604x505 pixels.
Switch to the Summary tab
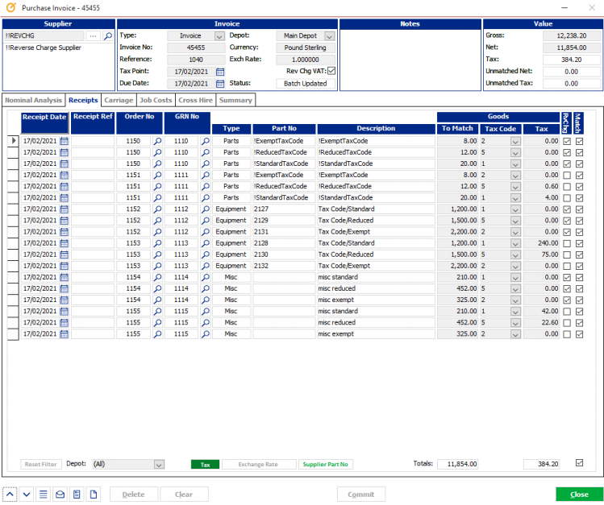(x=235, y=100)
